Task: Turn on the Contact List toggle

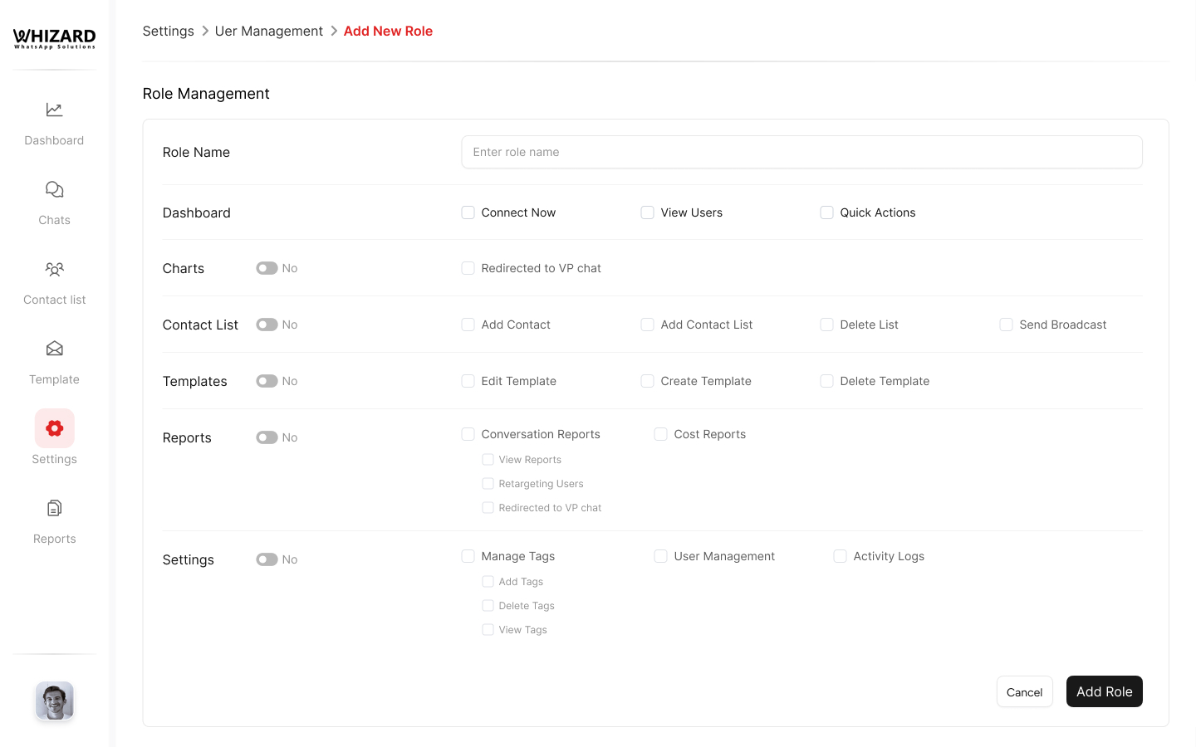Action: (267, 325)
